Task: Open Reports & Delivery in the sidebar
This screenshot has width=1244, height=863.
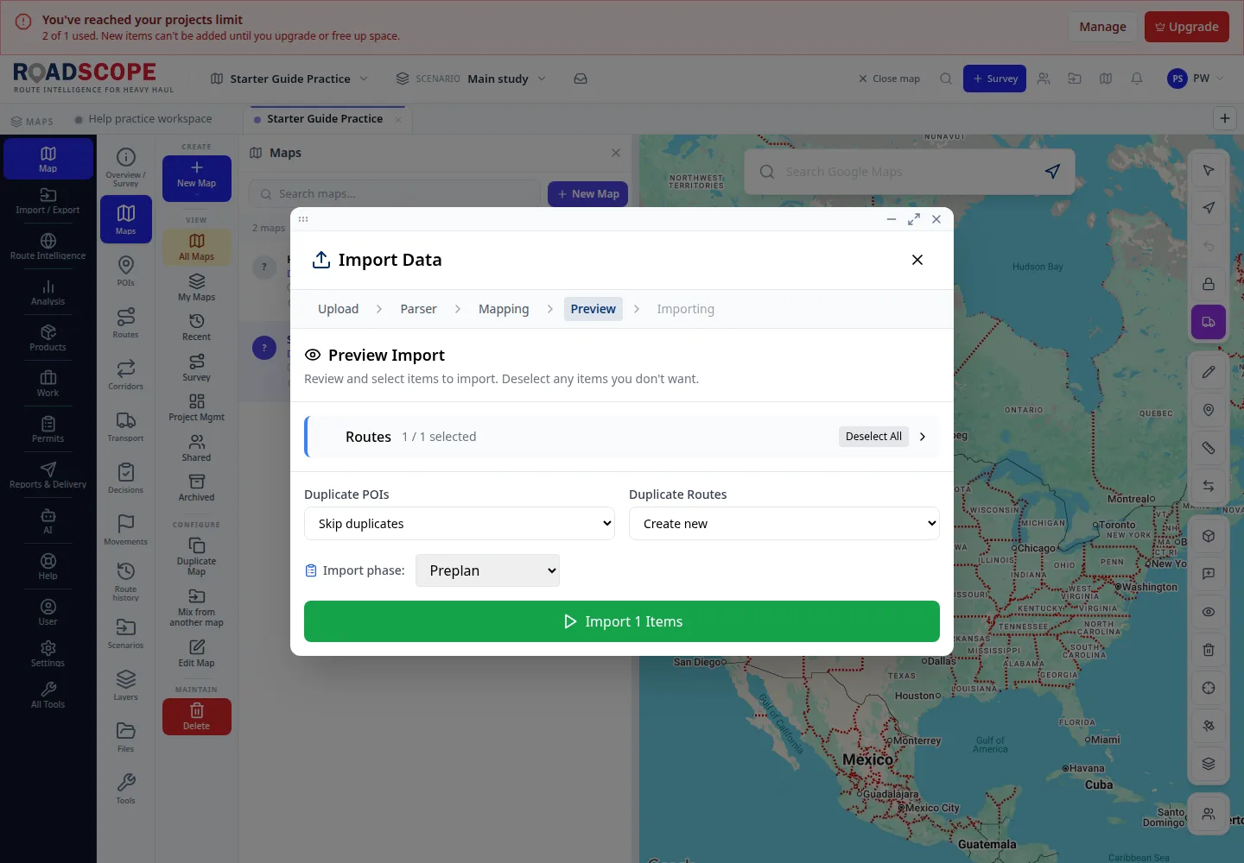Action: (x=48, y=476)
